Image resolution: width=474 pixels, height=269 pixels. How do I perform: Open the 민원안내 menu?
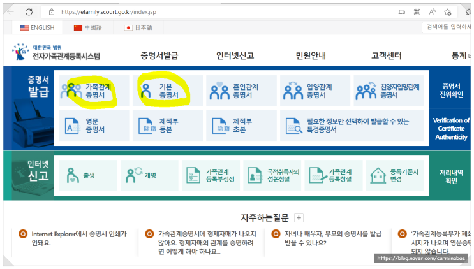(x=311, y=55)
